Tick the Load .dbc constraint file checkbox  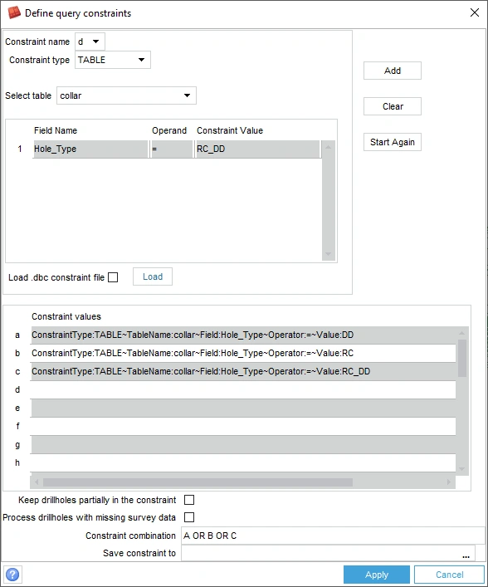click(x=113, y=277)
